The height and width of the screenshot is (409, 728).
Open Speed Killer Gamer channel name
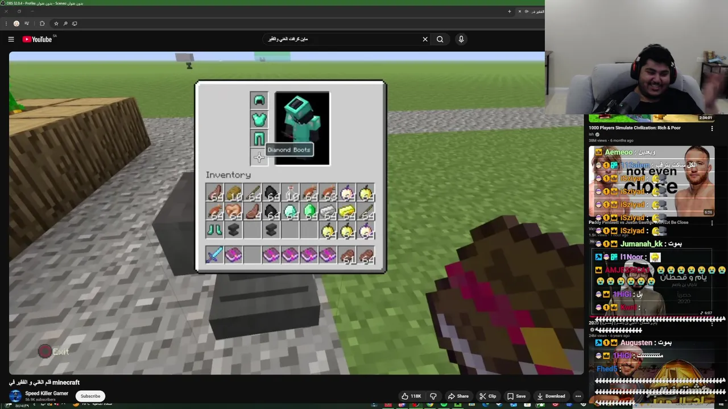point(47,393)
